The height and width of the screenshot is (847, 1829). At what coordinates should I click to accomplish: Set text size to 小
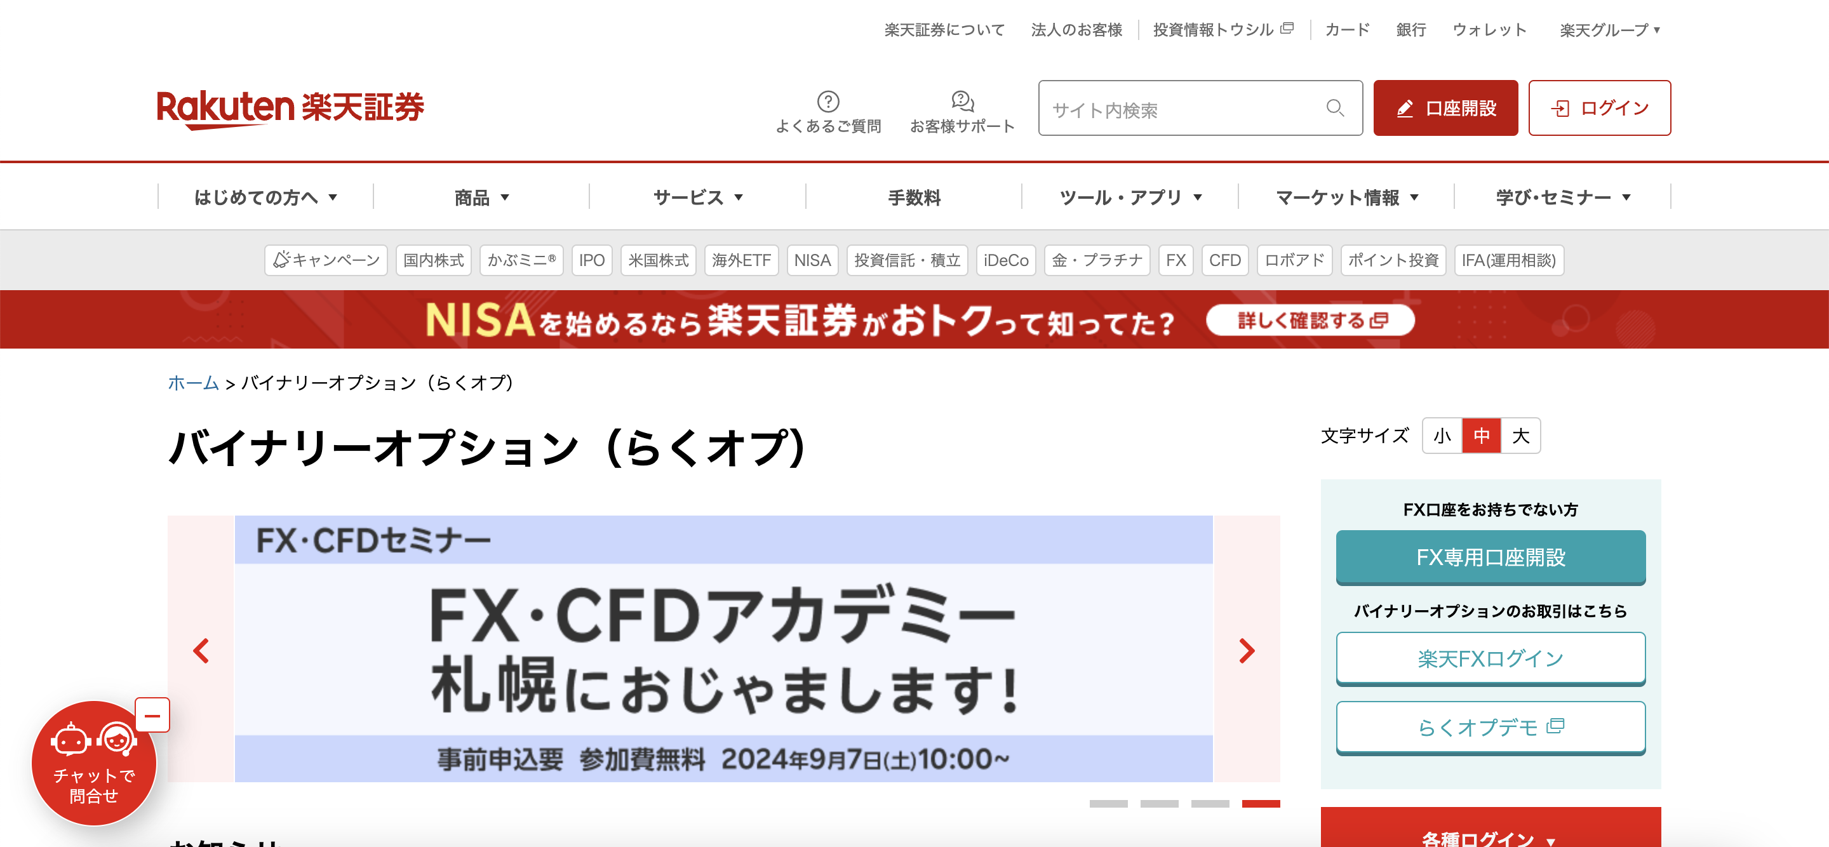click(x=1442, y=435)
